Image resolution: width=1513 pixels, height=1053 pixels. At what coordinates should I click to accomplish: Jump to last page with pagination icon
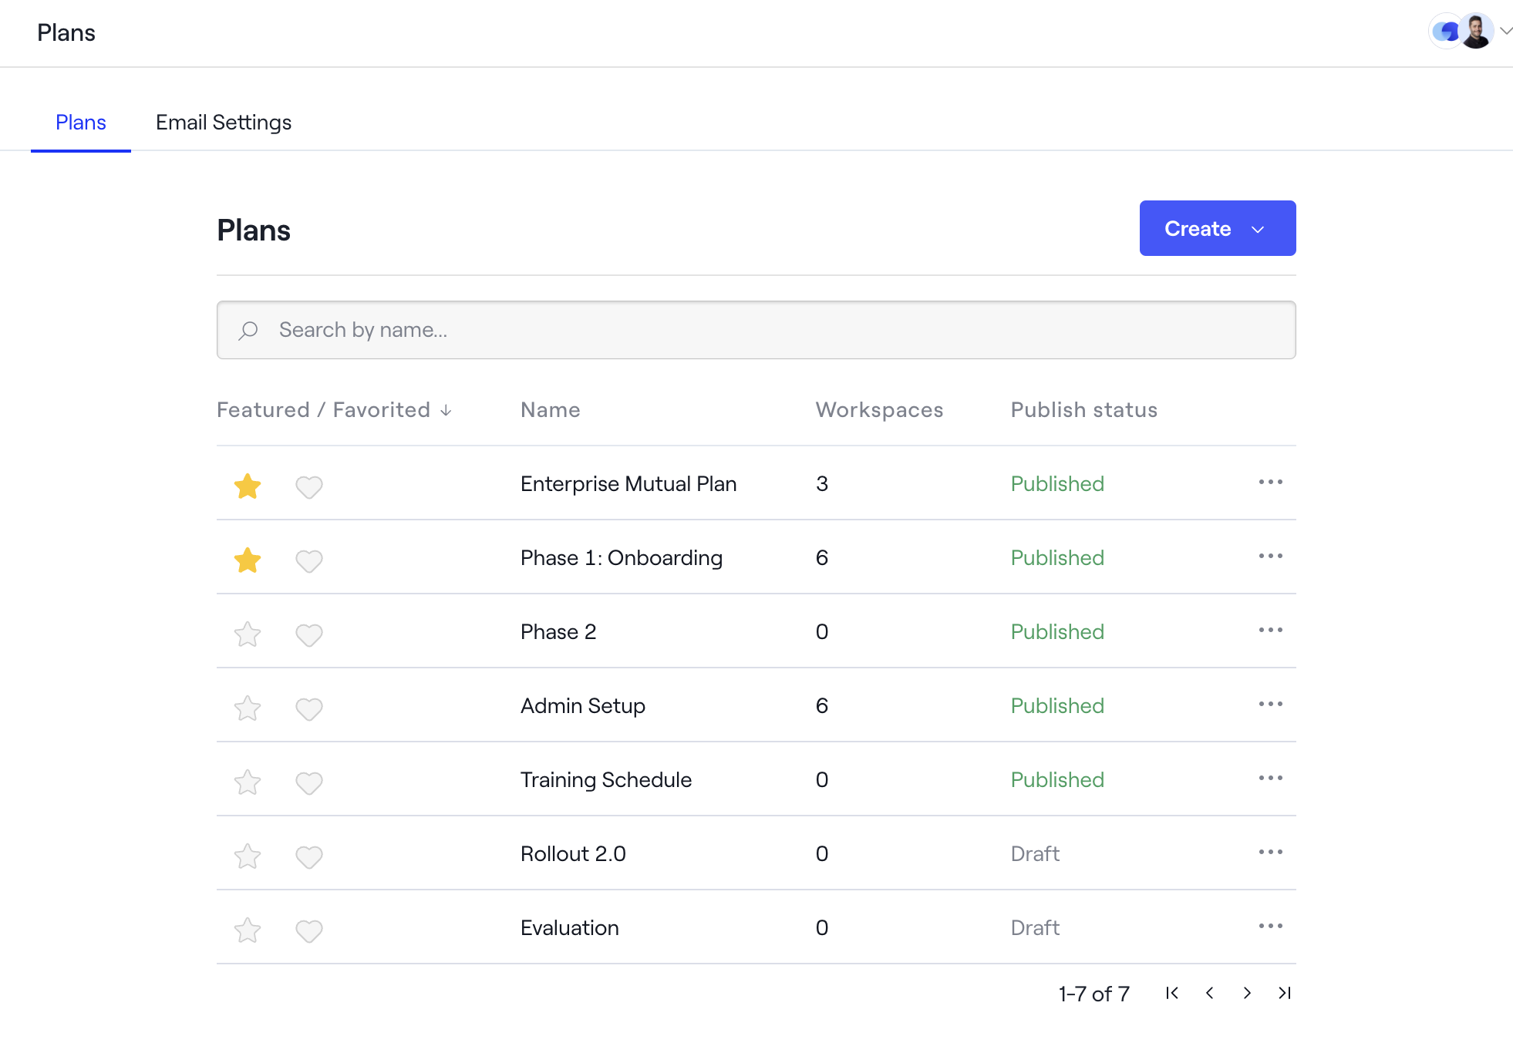click(x=1284, y=994)
